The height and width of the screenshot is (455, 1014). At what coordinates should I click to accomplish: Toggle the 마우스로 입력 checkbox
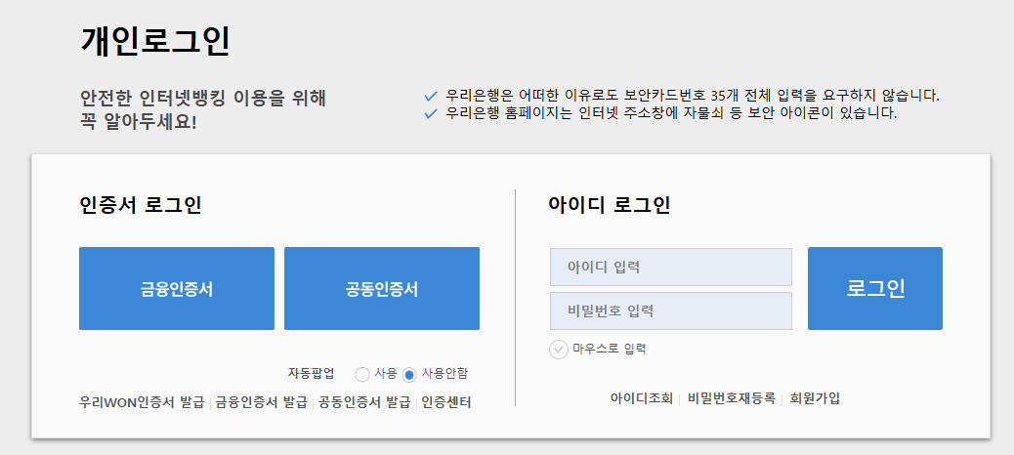point(559,350)
